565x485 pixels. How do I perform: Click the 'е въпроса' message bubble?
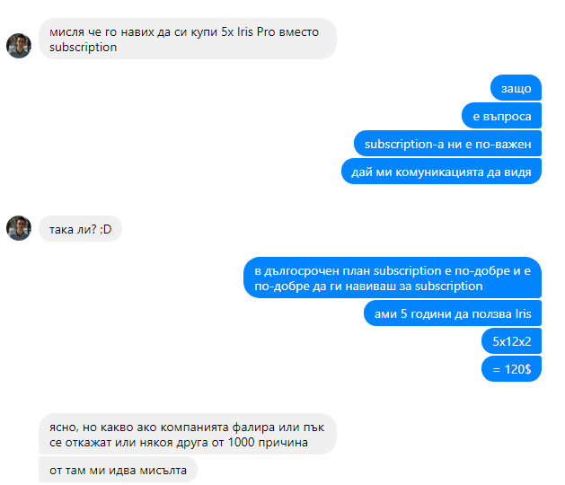[501, 116]
